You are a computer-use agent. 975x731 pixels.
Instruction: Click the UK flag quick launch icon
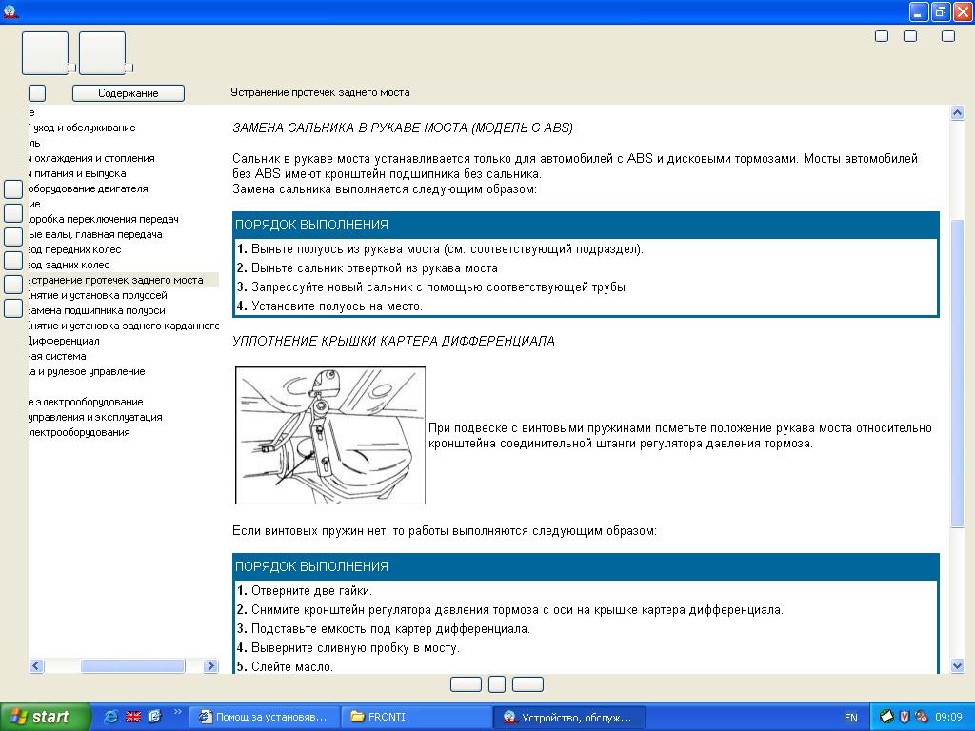[133, 717]
